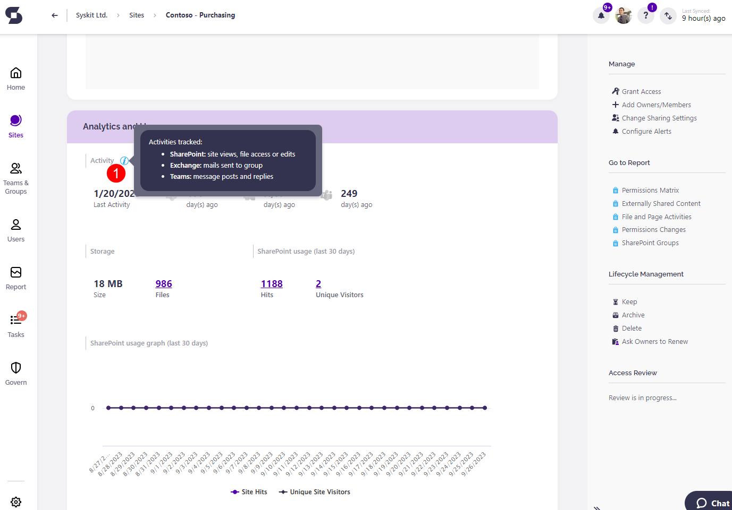Select the Users sidebar icon
Image resolution: width=732 pixels, height=510 pixels.
(15, 229)
